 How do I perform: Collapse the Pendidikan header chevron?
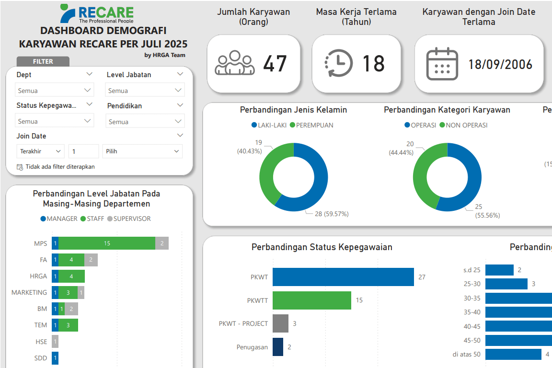pyautogui.click(x=180, y=105)
